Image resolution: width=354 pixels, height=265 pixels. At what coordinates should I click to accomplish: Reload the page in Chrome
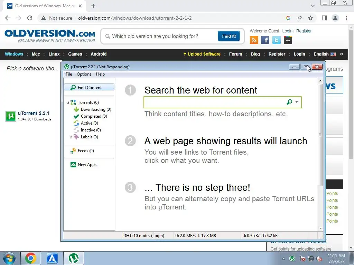30,18
